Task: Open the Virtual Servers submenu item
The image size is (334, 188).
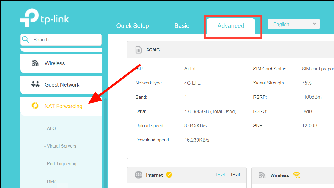Action: tap(60, 146)
